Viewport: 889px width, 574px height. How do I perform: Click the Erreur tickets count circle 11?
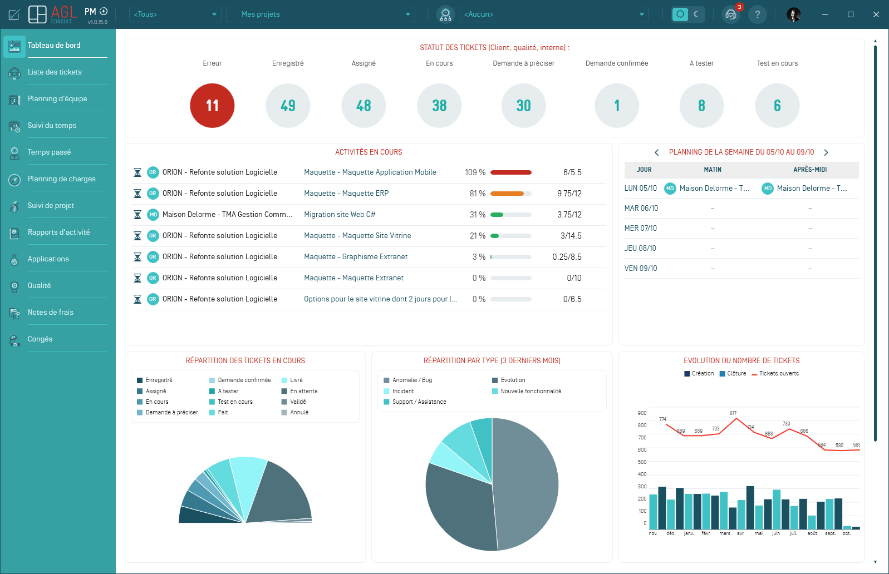pos(212,106)
